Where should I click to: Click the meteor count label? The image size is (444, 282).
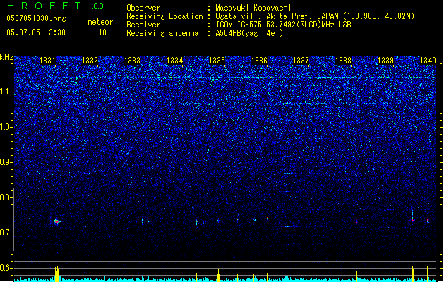coord(100,22)
